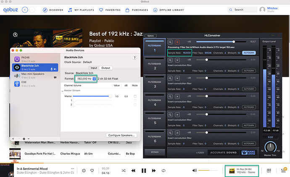
Task: Open Clock Source Default dropdown
Action: click(x=87, y=62)
